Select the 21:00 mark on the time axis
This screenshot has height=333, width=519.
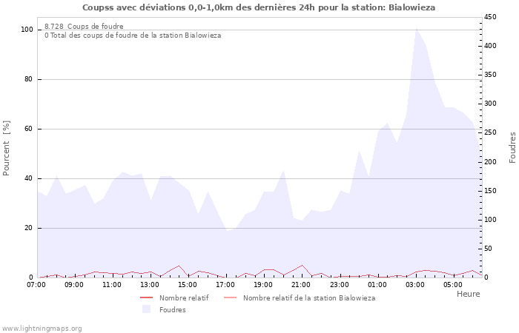tap(301, 284)
